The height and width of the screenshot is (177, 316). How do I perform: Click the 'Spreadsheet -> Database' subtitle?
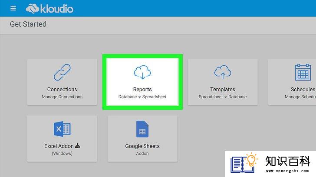click(x=223, y=97)
